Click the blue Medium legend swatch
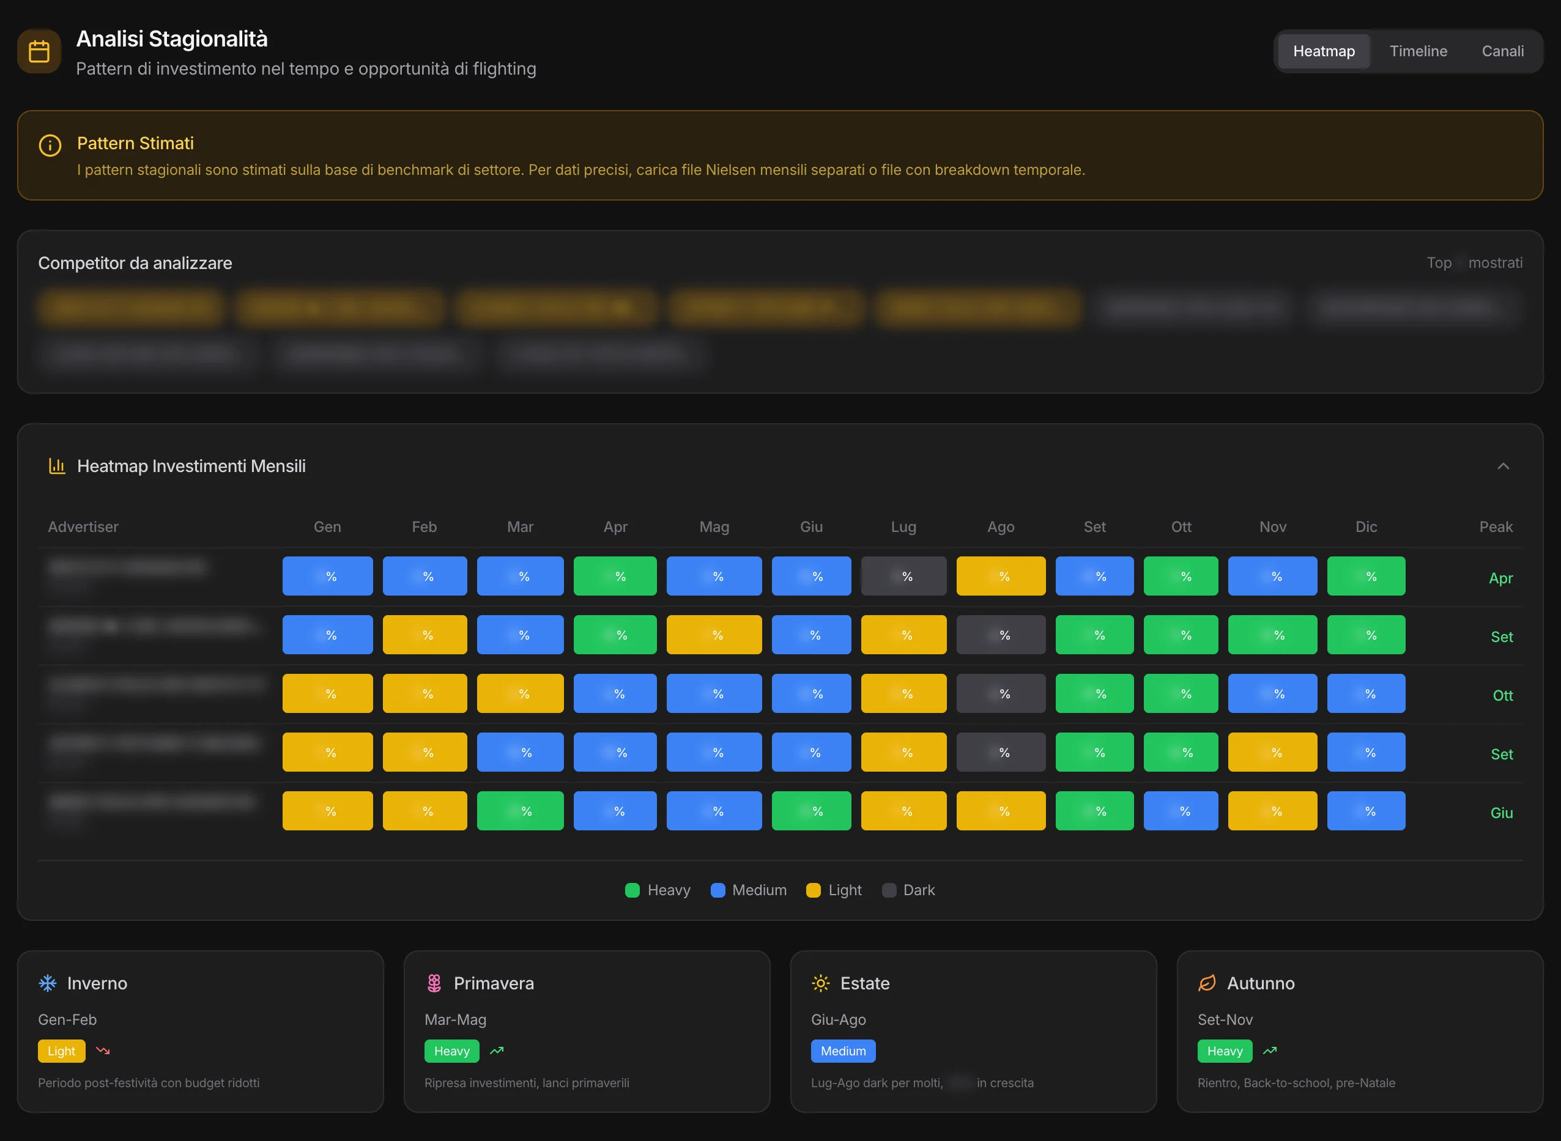 point(717,890)
